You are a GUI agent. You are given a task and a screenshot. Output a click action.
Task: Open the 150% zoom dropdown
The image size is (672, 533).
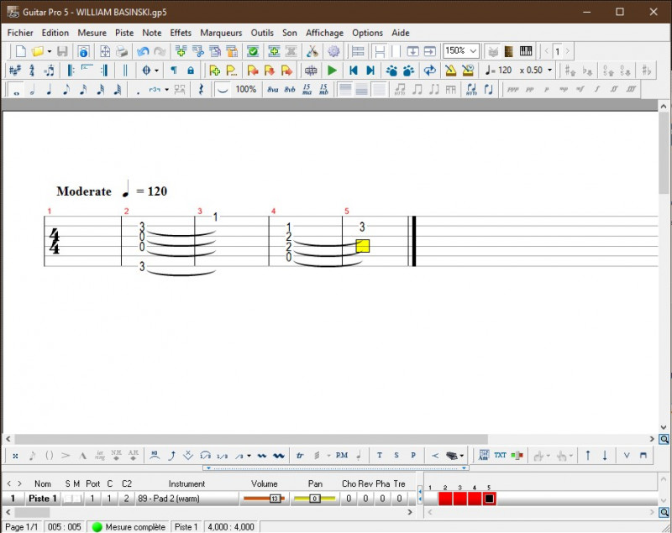point(474,51)
